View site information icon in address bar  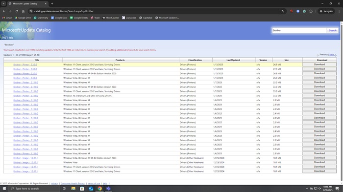(31, 11)
